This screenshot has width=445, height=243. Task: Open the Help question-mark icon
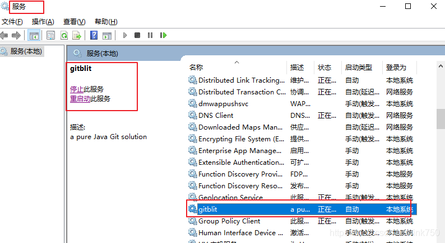(94, 35)
